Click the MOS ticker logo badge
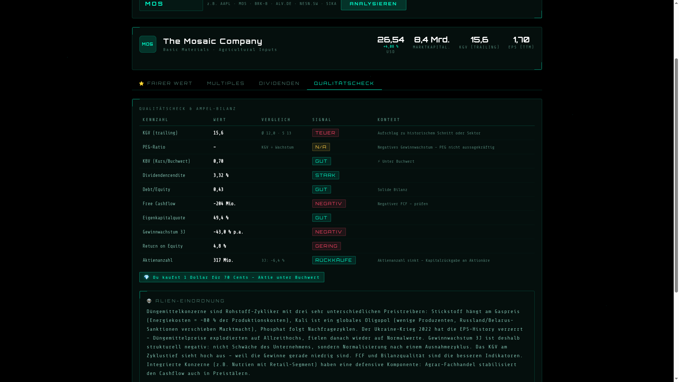The width and height of the screenshot is (679, 382). click(x=147, y=44)
